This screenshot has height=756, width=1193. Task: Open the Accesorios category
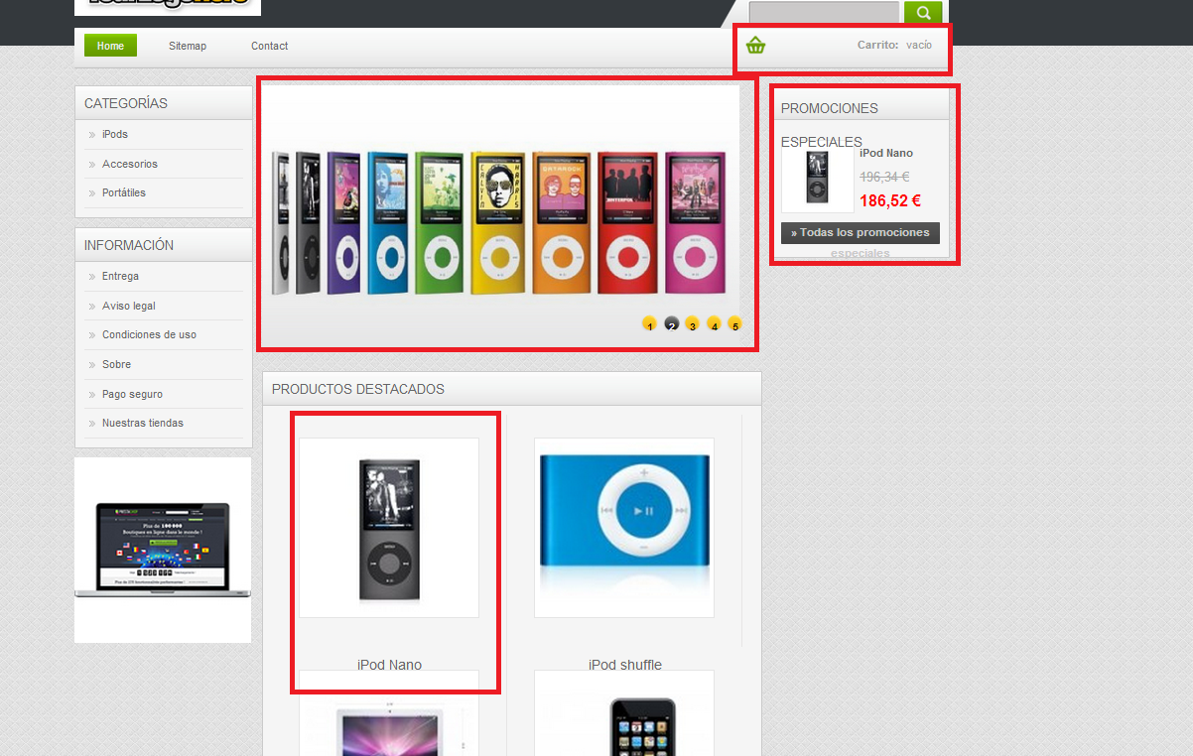(x=130, y=164)
